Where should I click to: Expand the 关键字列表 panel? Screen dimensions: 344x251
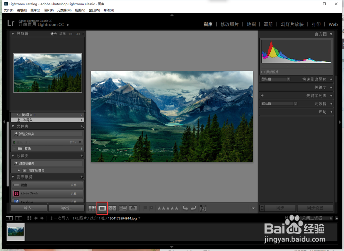coord(331,95)
